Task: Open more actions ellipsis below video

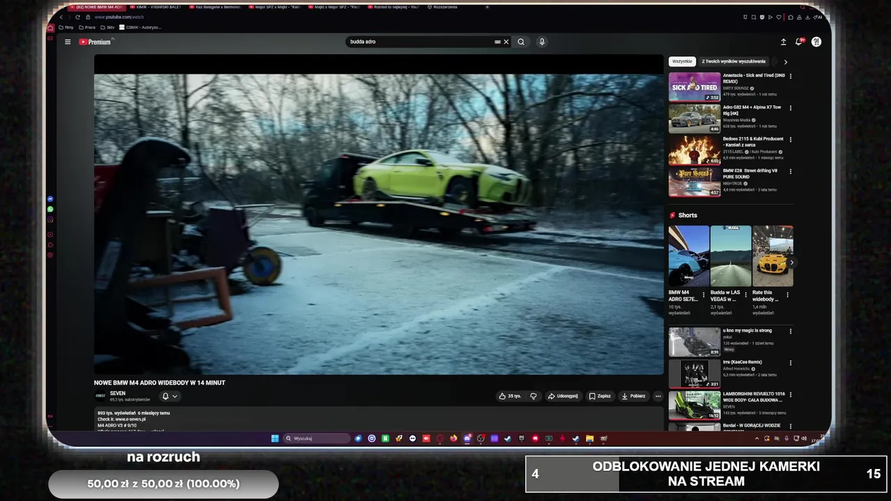Action: 658,396
